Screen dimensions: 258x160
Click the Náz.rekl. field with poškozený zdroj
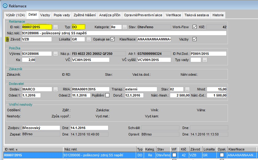click(x=124, y=33)
